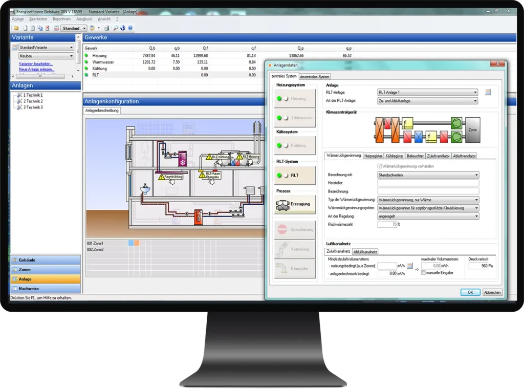Click calculator icon next to nutzungsbedingt field
The image size is (524, 389).
point(410,266)
